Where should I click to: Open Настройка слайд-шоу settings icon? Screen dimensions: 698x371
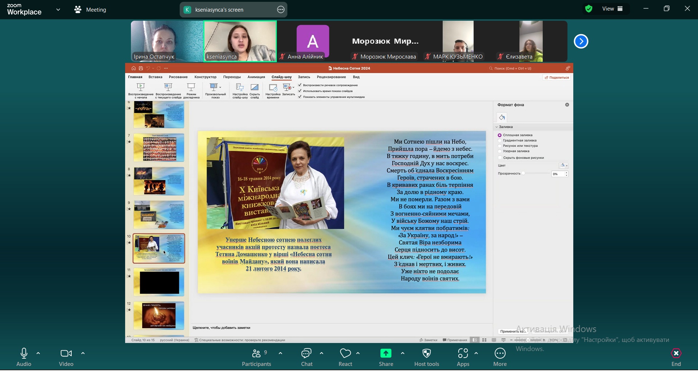(x=240, y=88)
